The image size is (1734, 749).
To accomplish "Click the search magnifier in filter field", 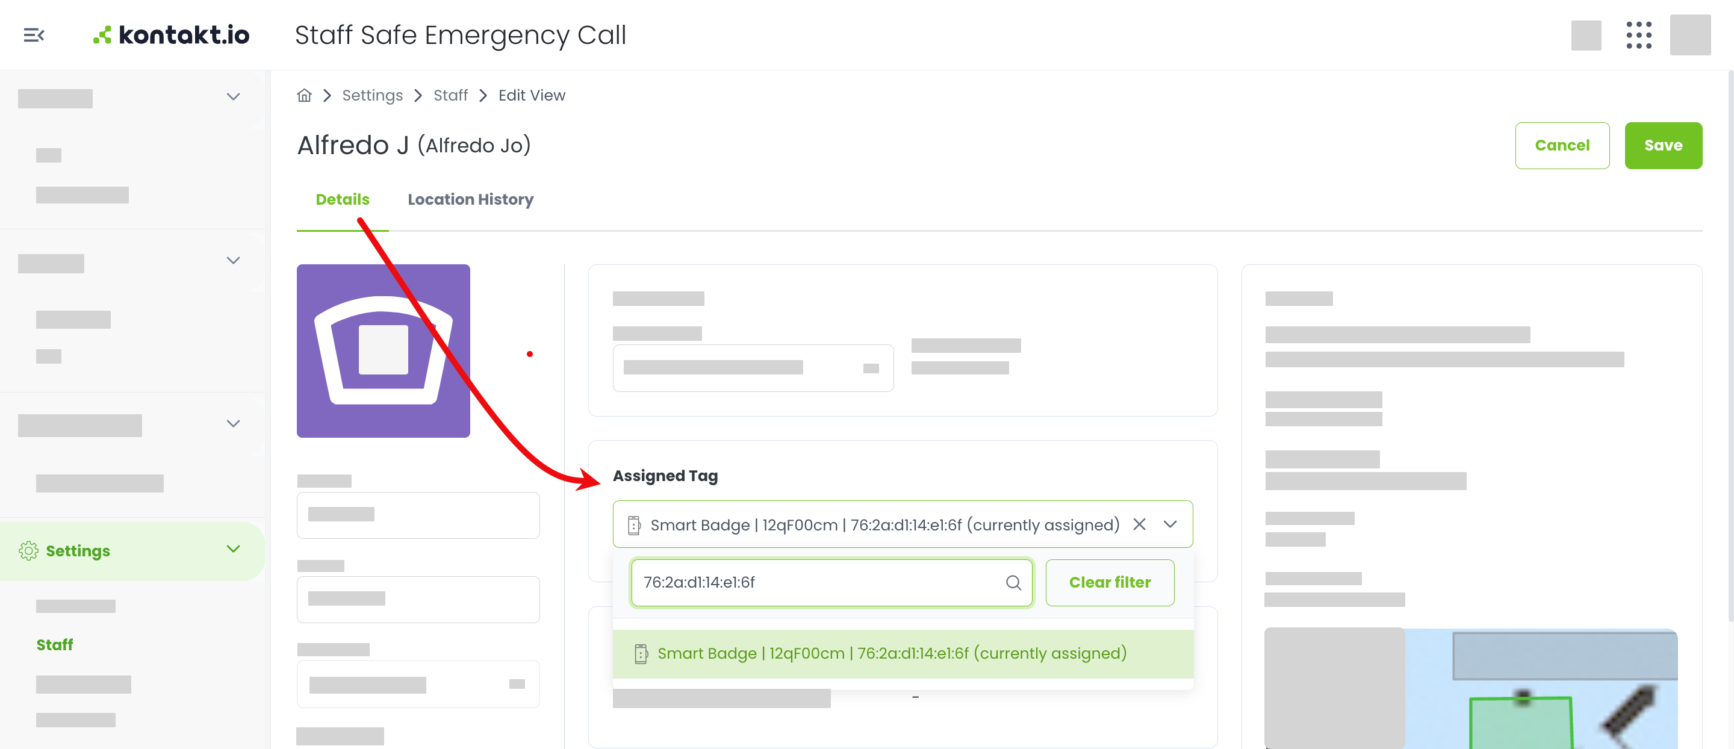I will [x=1013, y=583].
